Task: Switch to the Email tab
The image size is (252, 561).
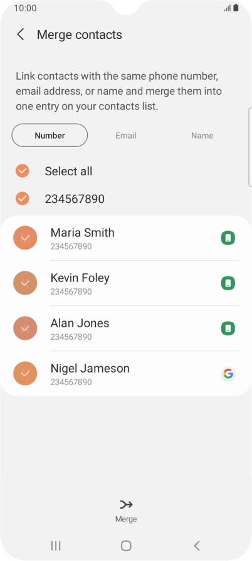Action: (x=125, y=136)
